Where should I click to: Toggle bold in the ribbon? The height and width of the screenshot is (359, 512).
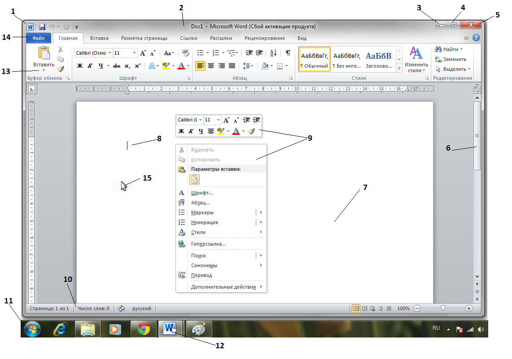click(x=80, y=66)
